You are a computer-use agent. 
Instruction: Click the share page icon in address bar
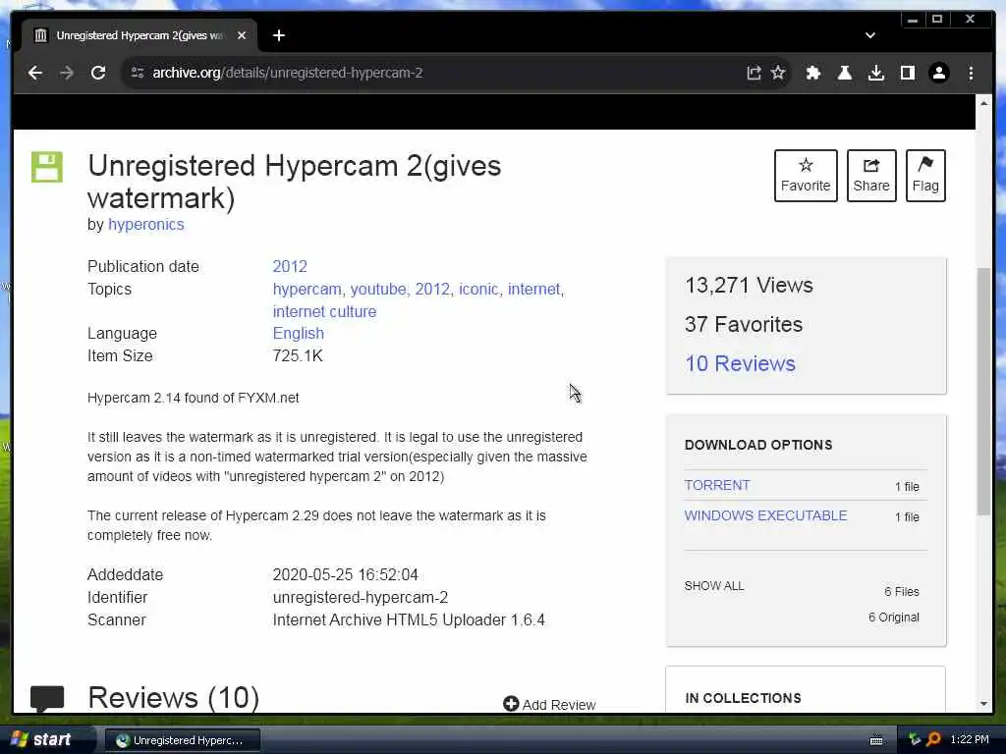click(754, 73)
